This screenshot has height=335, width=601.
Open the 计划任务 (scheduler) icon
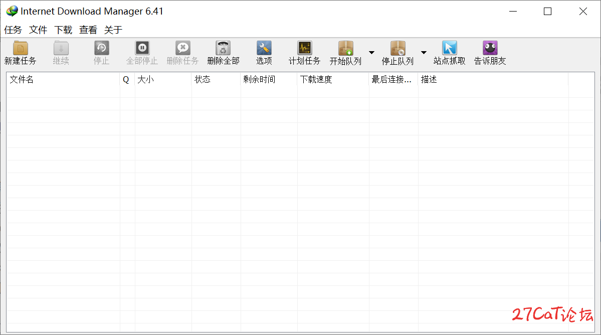(x=305, y=48)
